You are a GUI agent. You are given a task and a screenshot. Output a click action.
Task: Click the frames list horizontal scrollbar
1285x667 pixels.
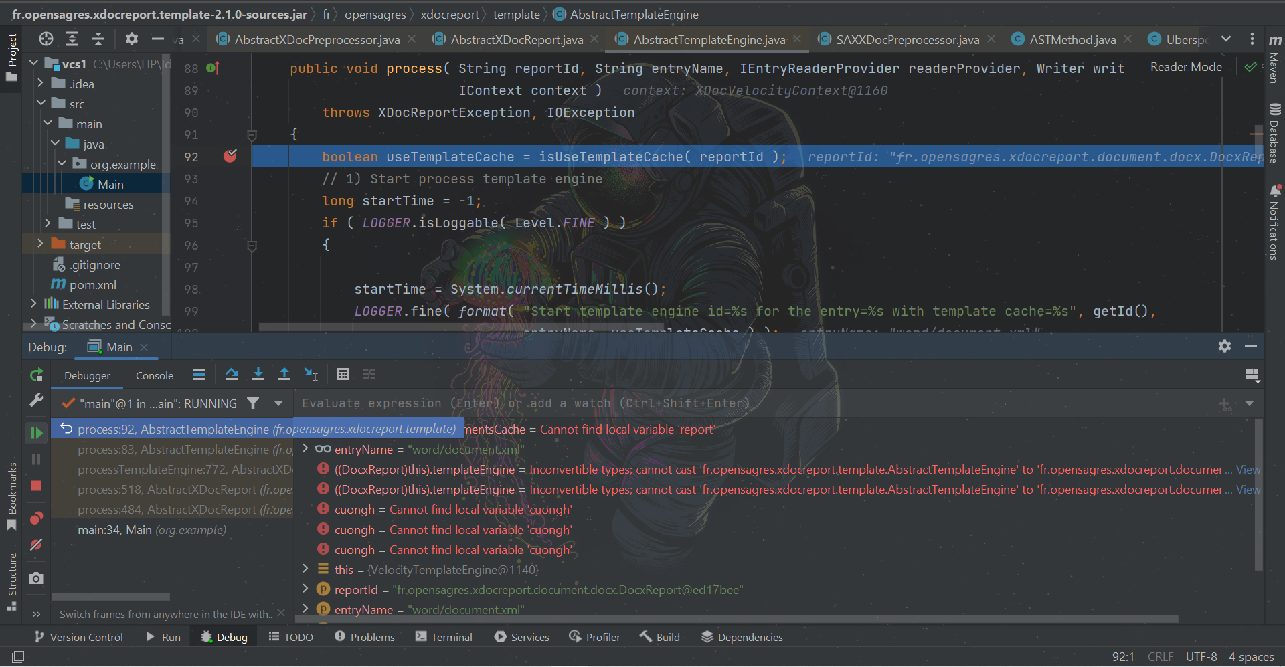click(x=111, y=596)
